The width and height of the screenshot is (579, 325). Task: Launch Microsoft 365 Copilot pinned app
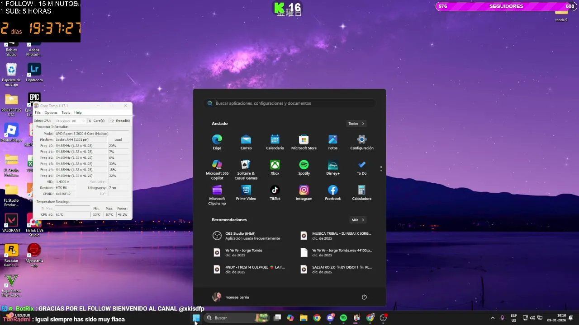tap(217, 170)
